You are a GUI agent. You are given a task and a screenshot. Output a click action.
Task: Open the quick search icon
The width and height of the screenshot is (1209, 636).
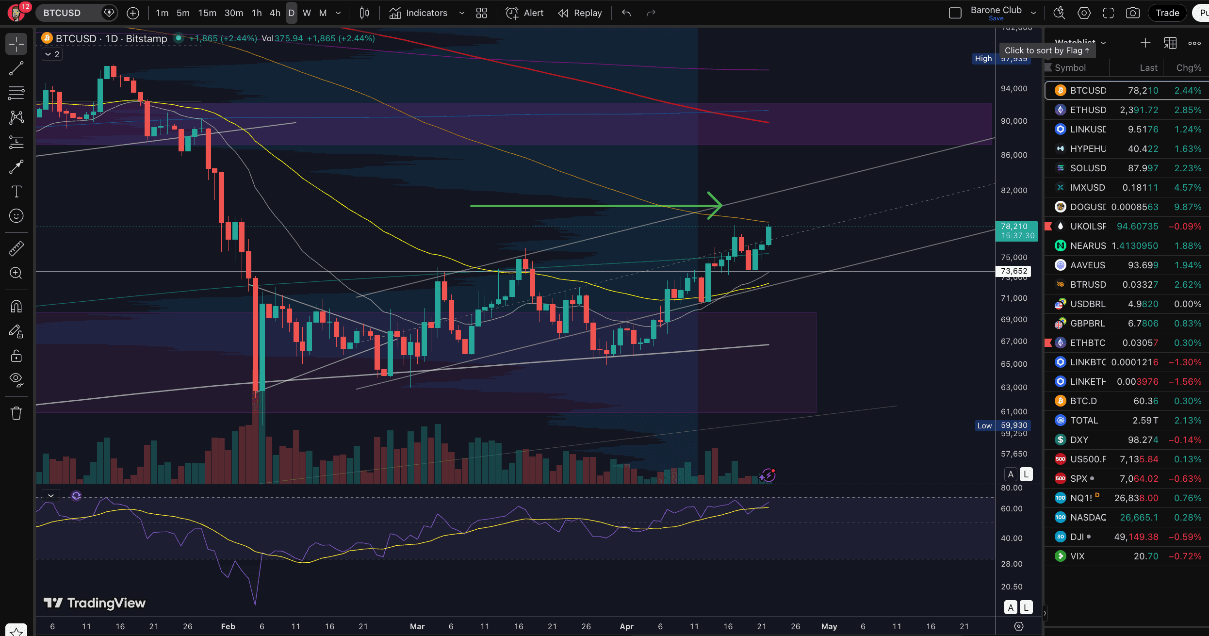(1059, 13)
